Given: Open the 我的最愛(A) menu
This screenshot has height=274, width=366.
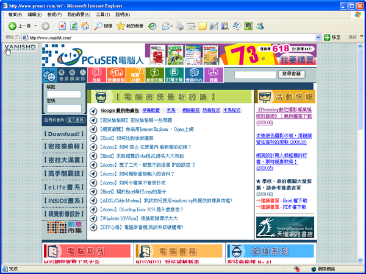Looking at the screenshot, I should 79,15.
